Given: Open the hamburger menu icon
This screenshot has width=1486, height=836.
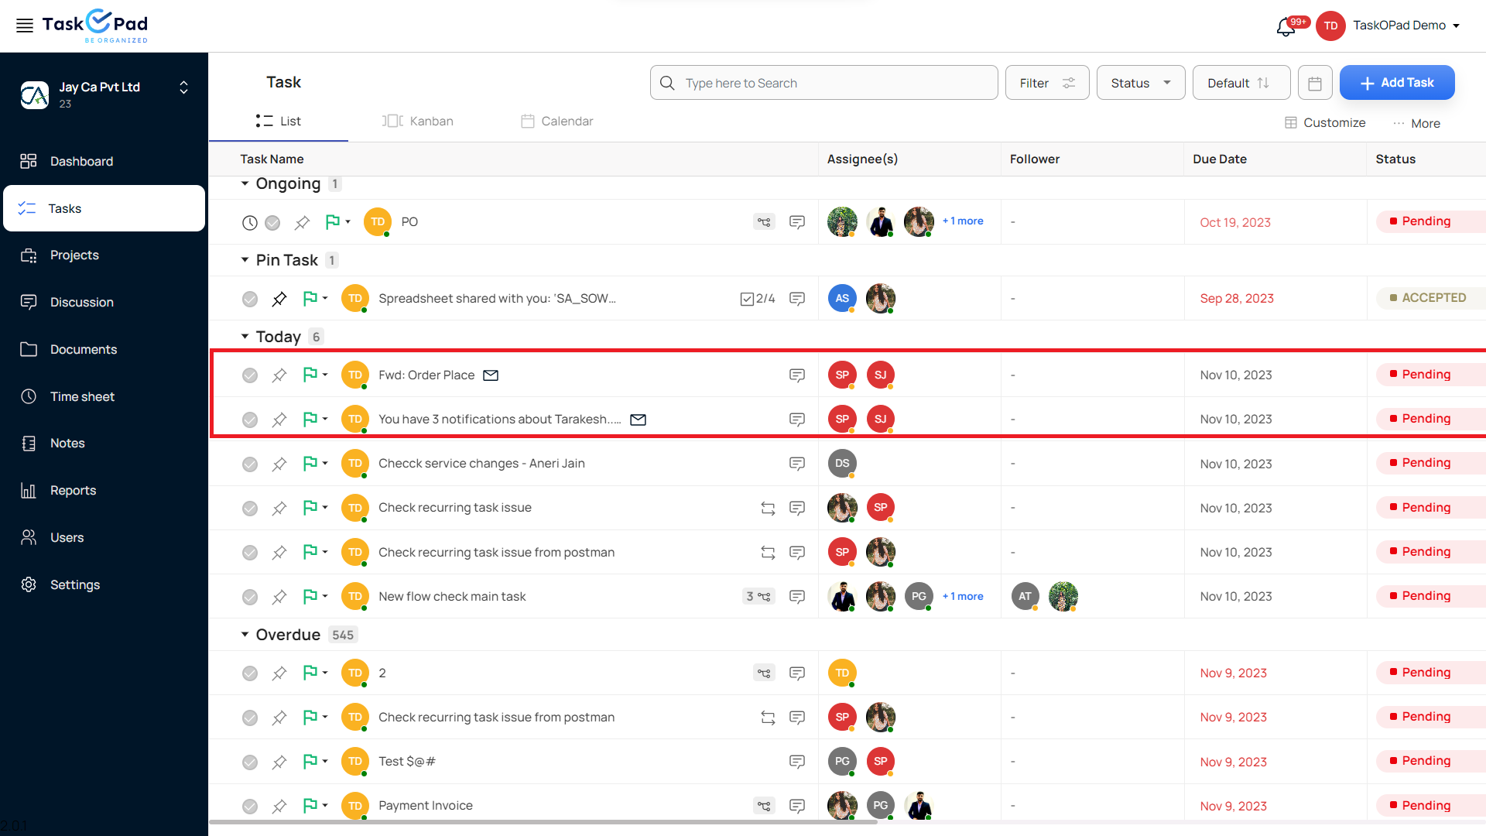Looking at the screenshot, I should tap(25, 26).
